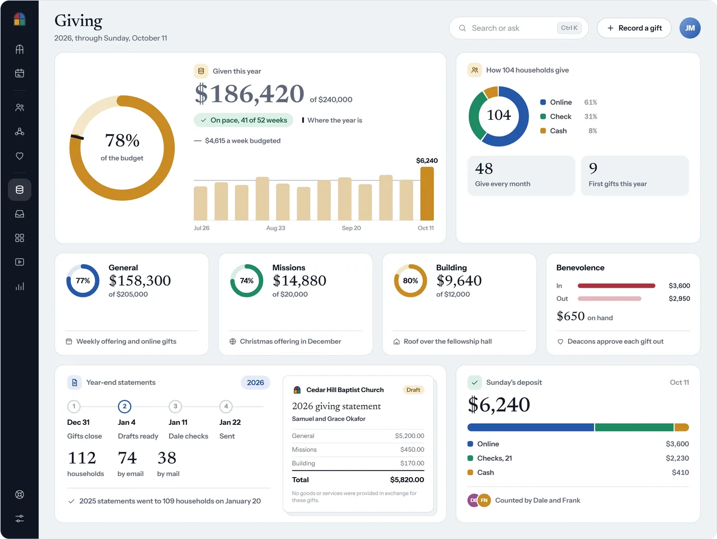Open the bar chart reports sidebar icon

click(x=19, y=286)
